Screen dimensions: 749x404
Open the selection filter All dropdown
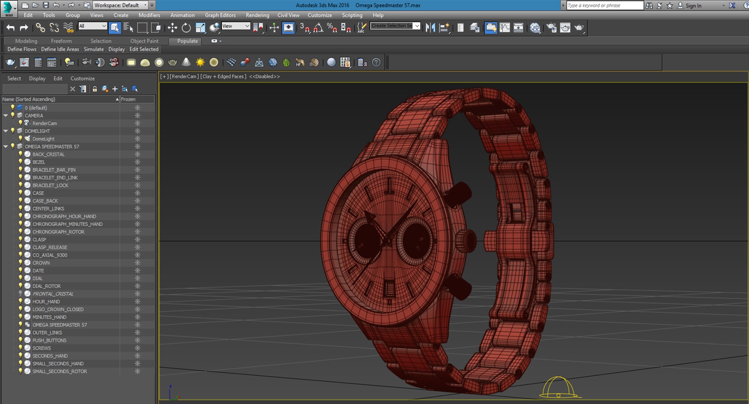point(92,26)
